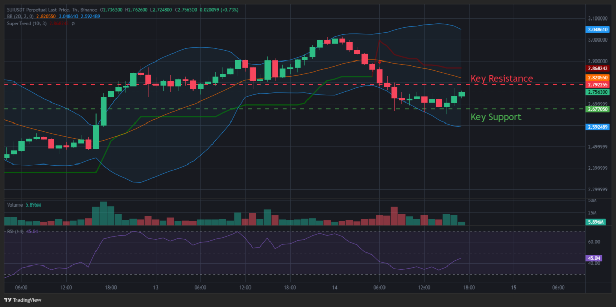Click the SuperTrend sell arrow marker
This screenshot has width=616, height=307.
379,62
